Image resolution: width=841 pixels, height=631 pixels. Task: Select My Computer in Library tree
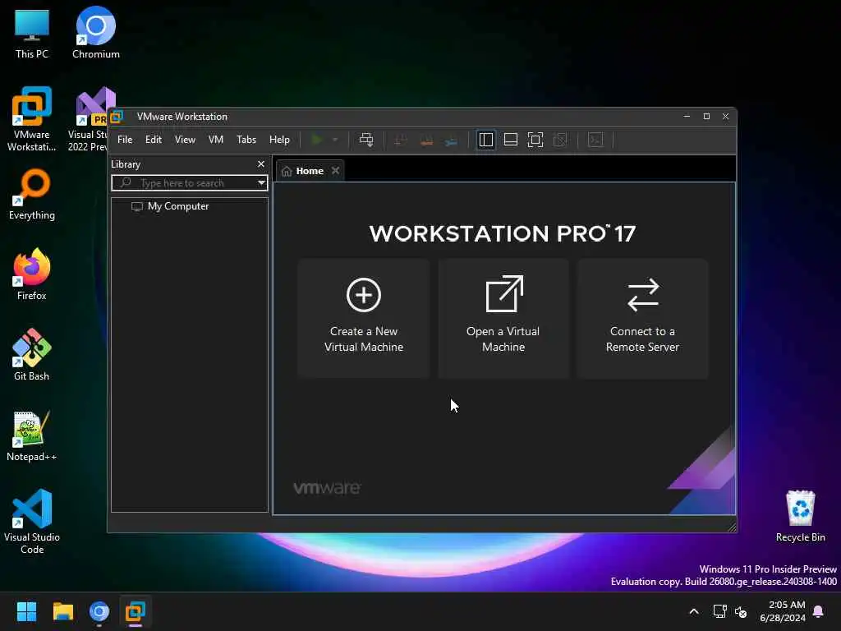171,206
